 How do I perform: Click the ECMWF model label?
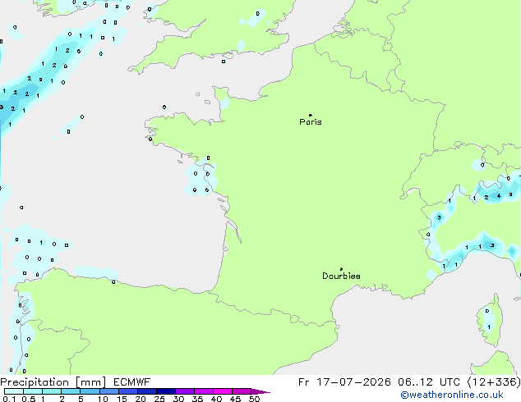pyautogui.click(x=132, y=382)
